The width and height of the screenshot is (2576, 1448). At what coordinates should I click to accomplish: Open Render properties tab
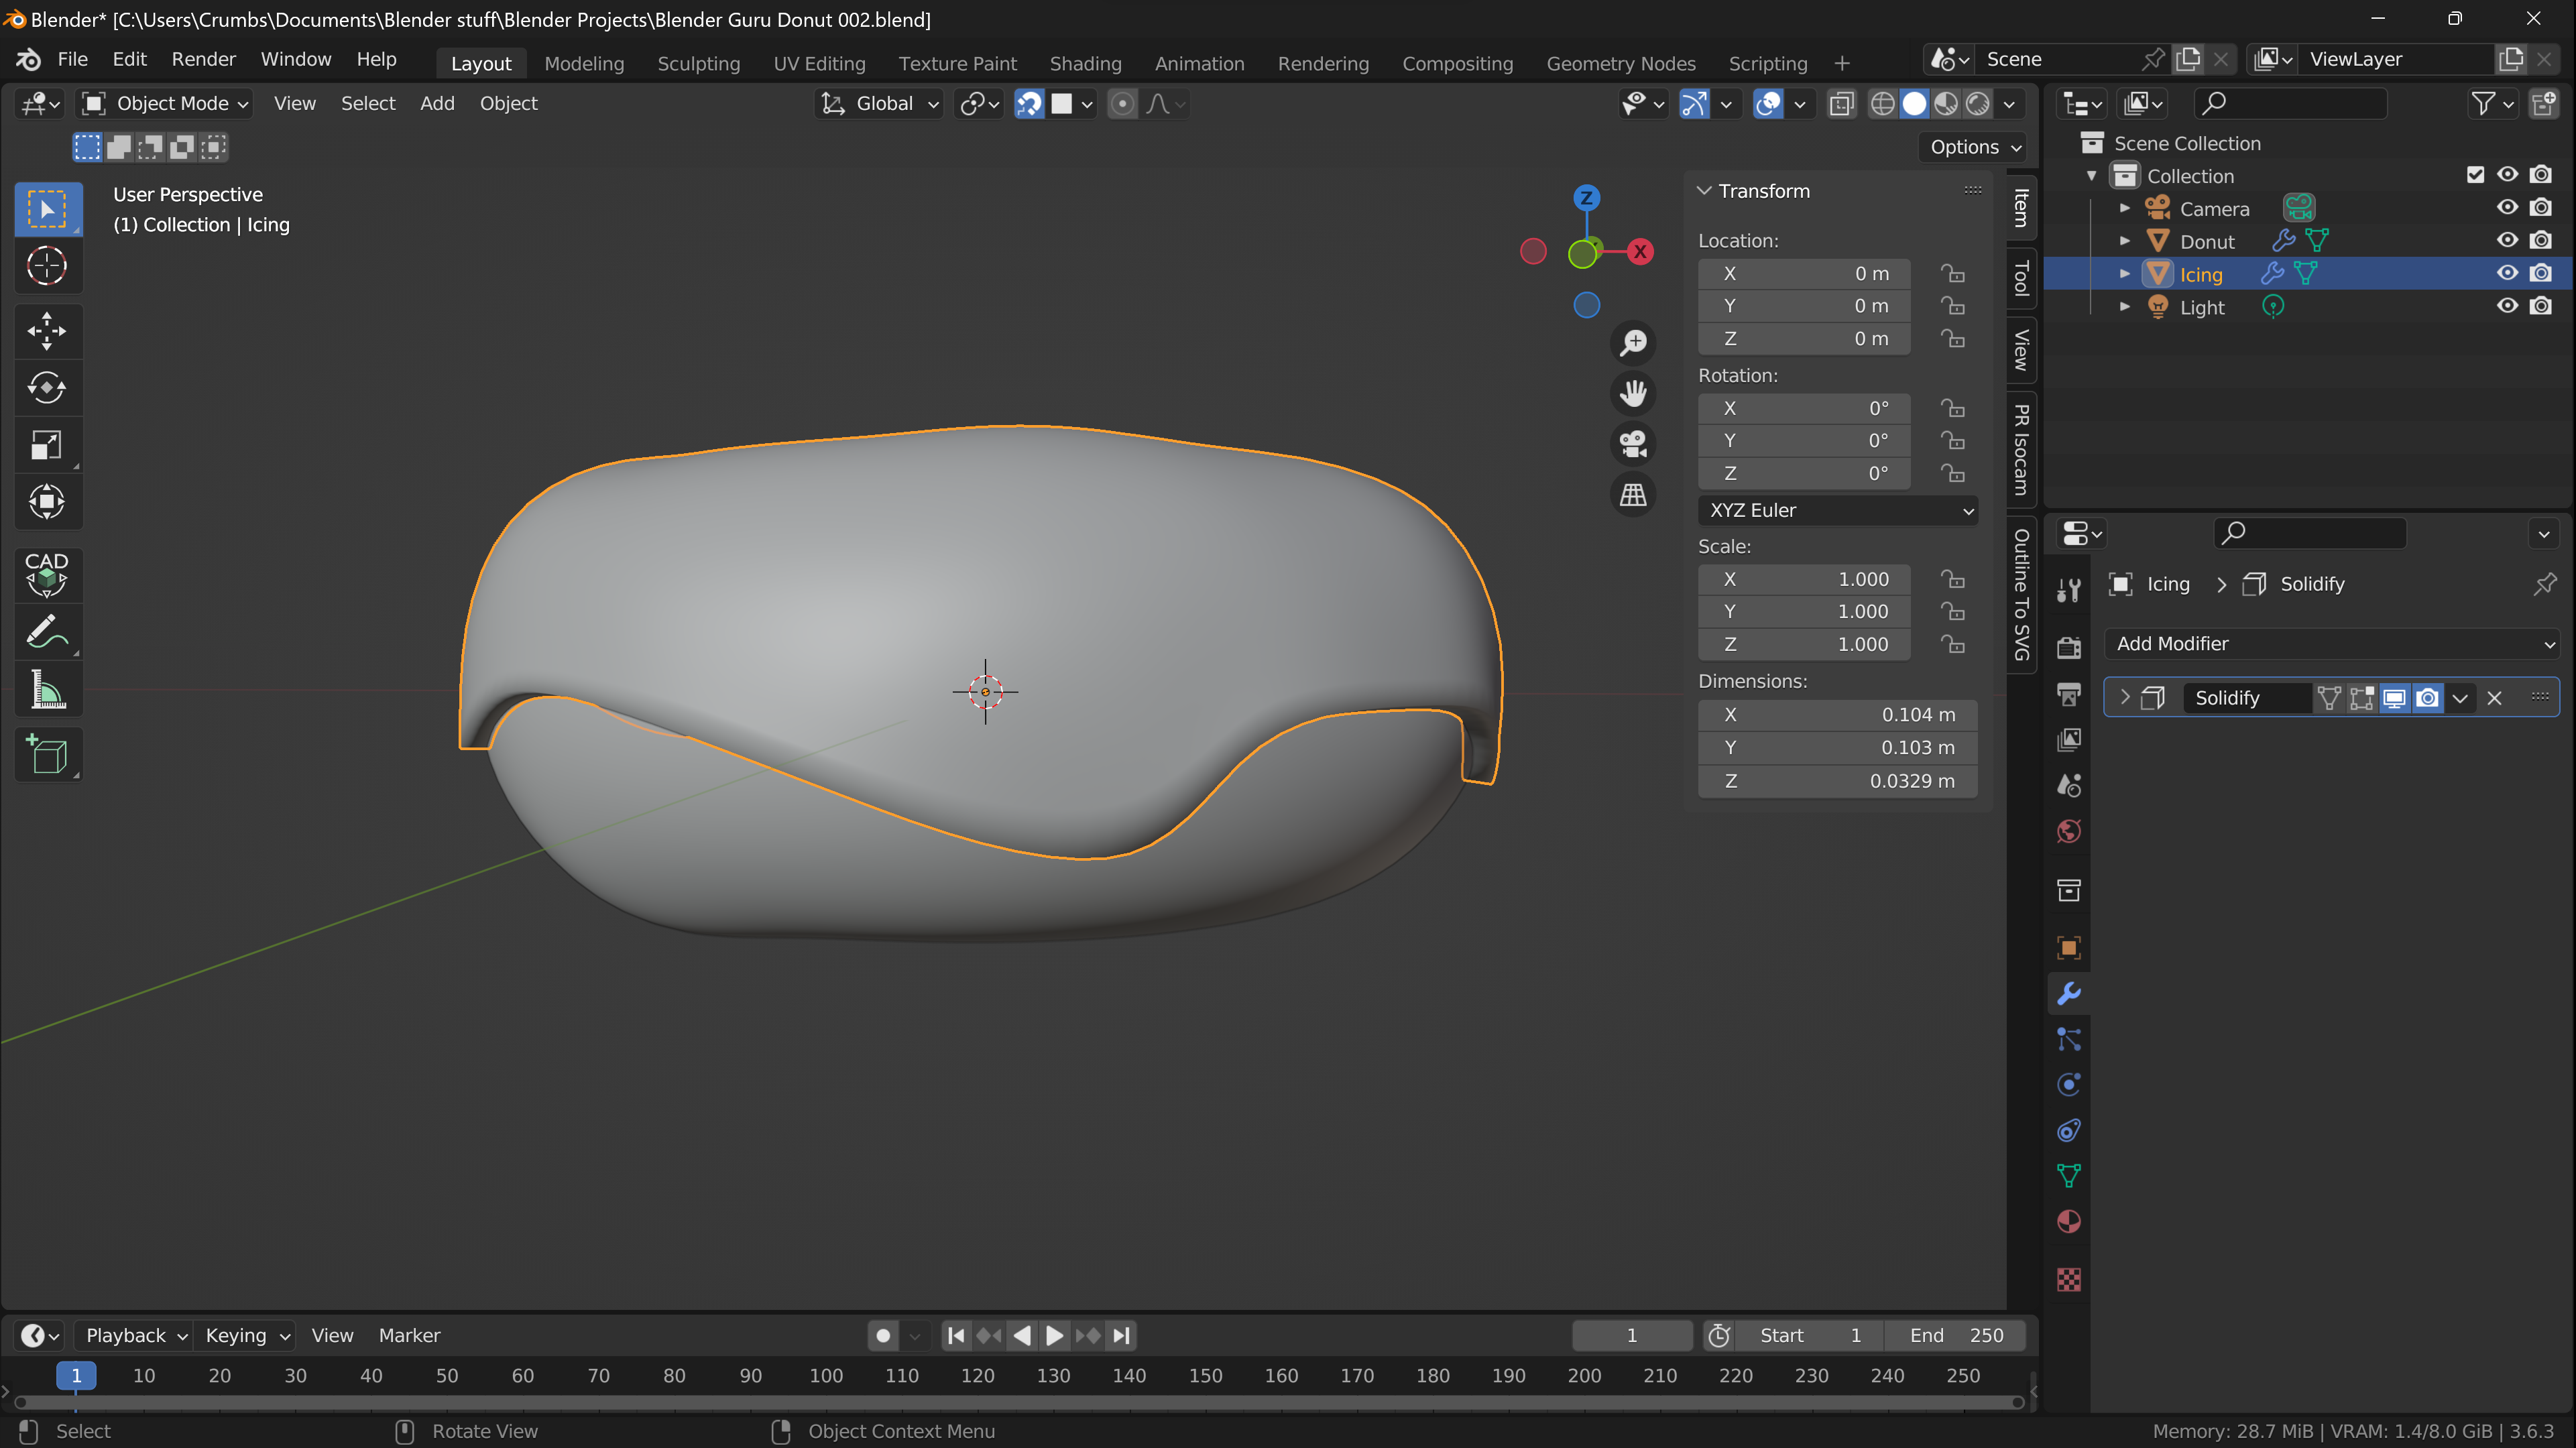pos(2068,647)
